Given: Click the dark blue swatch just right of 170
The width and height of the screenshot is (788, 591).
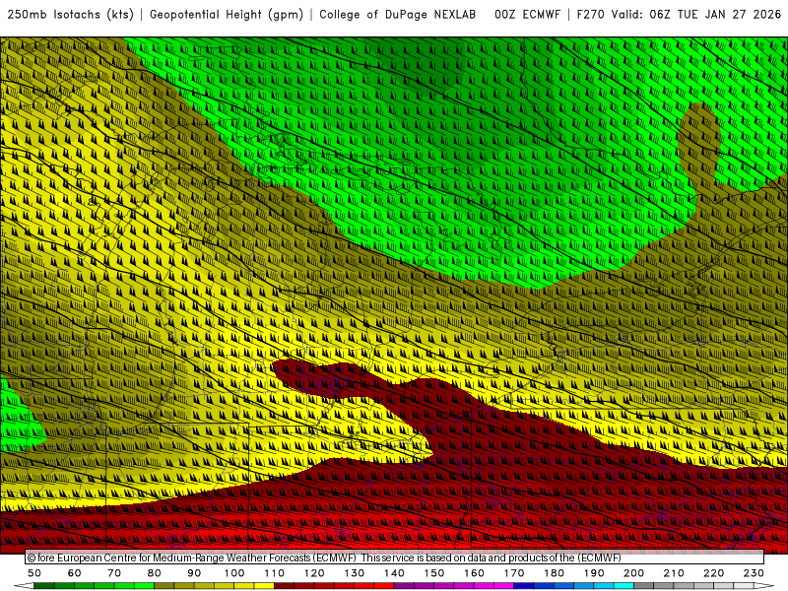Looking at the screenshot, I should tap(524, 586).
